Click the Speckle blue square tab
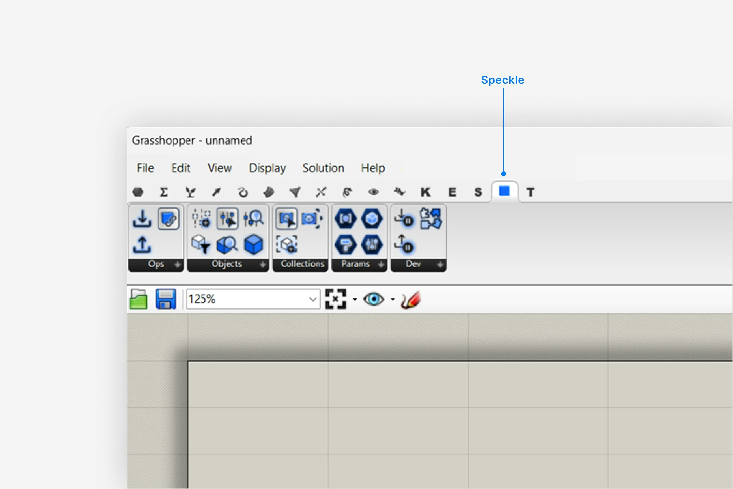Screen dimensions: 733x489 (x=504, y=191)
